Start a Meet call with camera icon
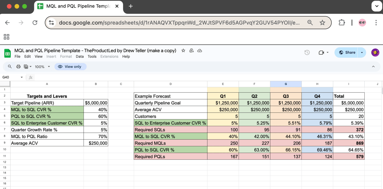The width and height of the screenshot is (383, 189). click(x=321, y=52)
